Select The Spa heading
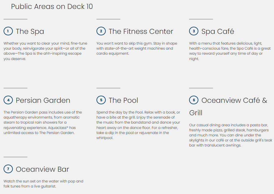274x194 pixels. point(30,31)
